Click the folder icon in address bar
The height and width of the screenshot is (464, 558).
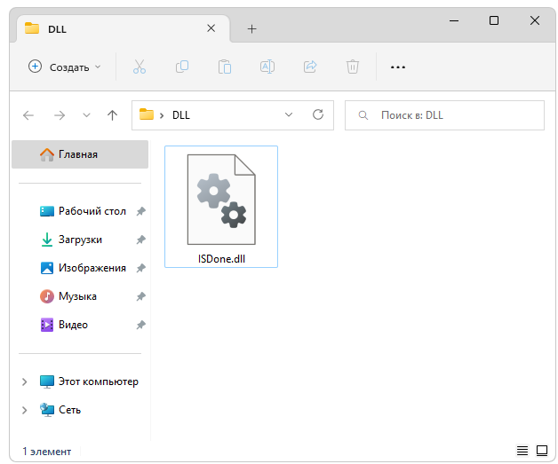coord(147,114)
